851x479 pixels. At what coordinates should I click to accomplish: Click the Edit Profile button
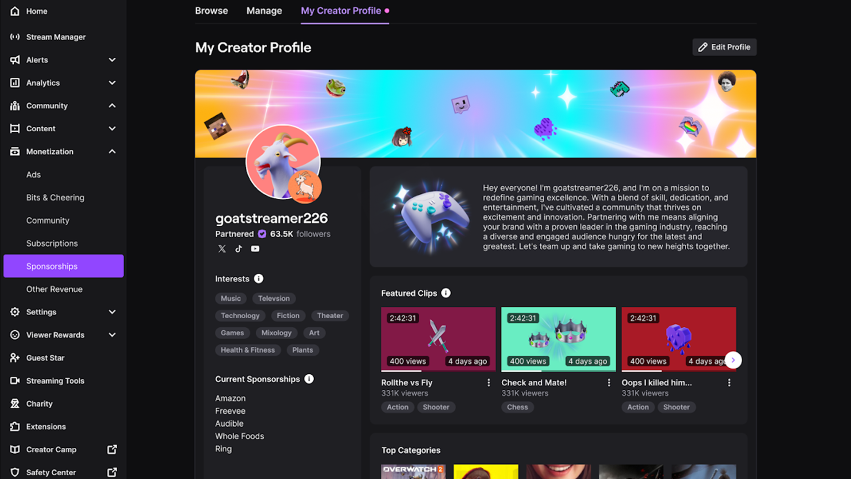coord(724,47)
